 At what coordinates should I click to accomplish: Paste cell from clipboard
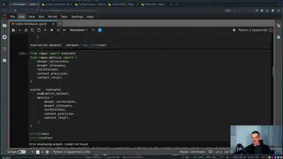pos(39,30)
